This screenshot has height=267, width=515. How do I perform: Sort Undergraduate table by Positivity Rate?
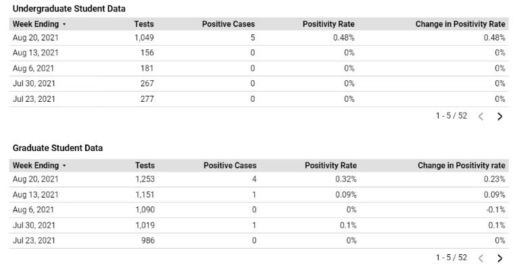(328, 24)
